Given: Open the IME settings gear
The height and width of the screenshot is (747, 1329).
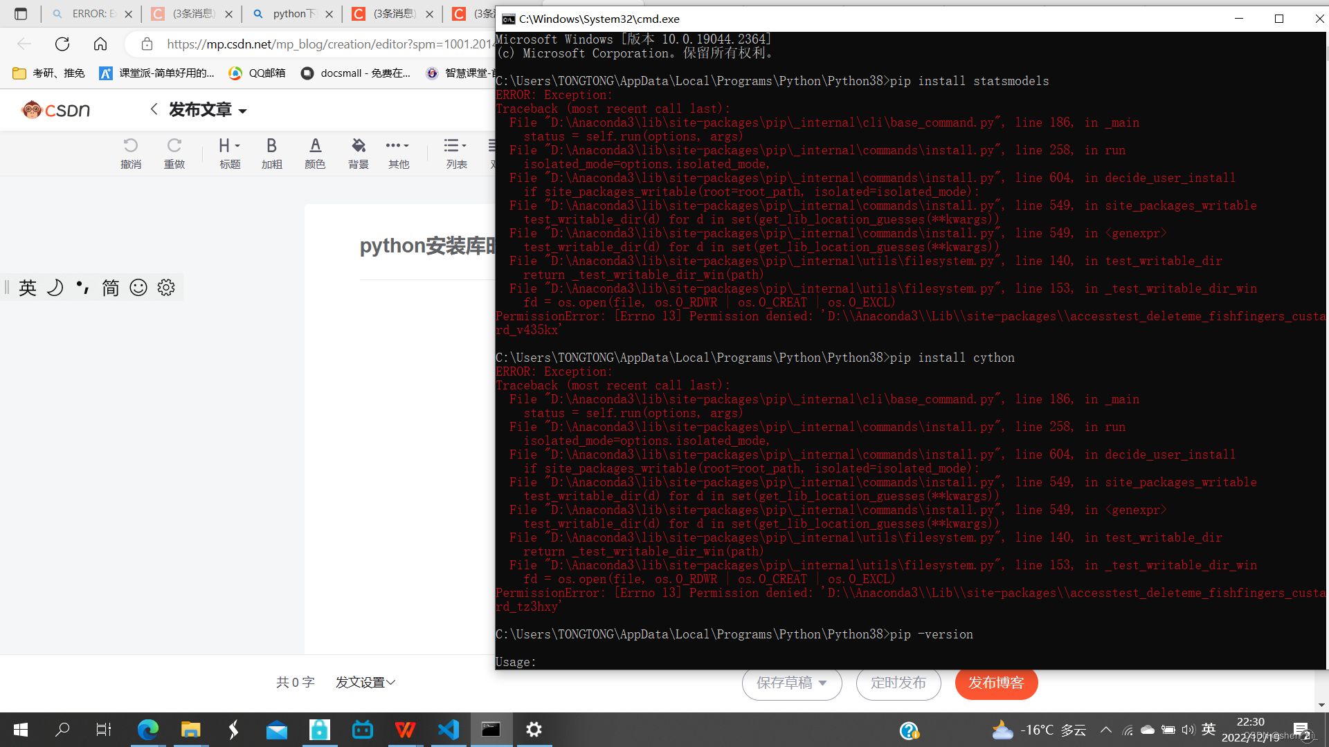Looking at the screenshot, I should coord(166,288).
